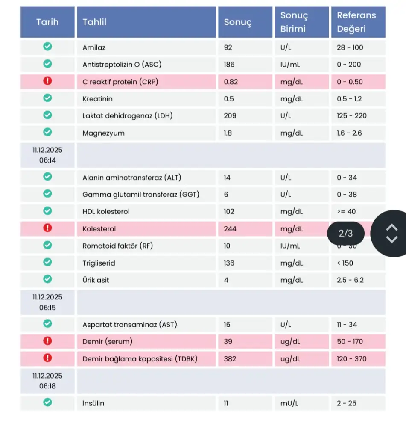Click the red alert icon beside Demir bağlama kapasitesi
Screen dimensions: 406x438
(x=48, y=358)
